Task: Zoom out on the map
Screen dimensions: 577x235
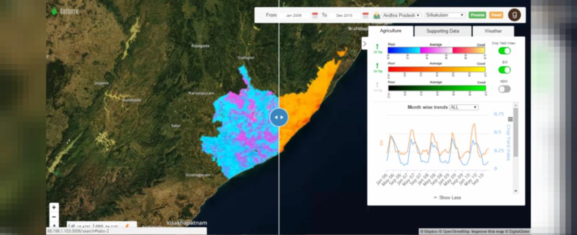Action: [x=54, y=216]
